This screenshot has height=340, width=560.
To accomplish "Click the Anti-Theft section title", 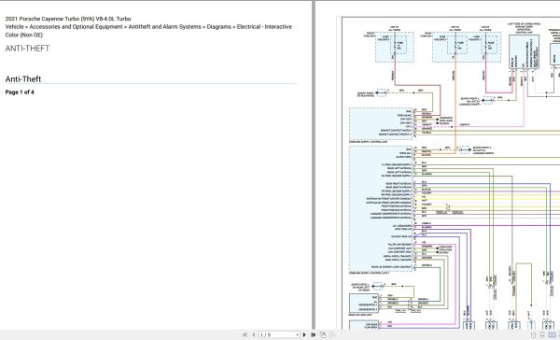I will (x=23, y=79).
